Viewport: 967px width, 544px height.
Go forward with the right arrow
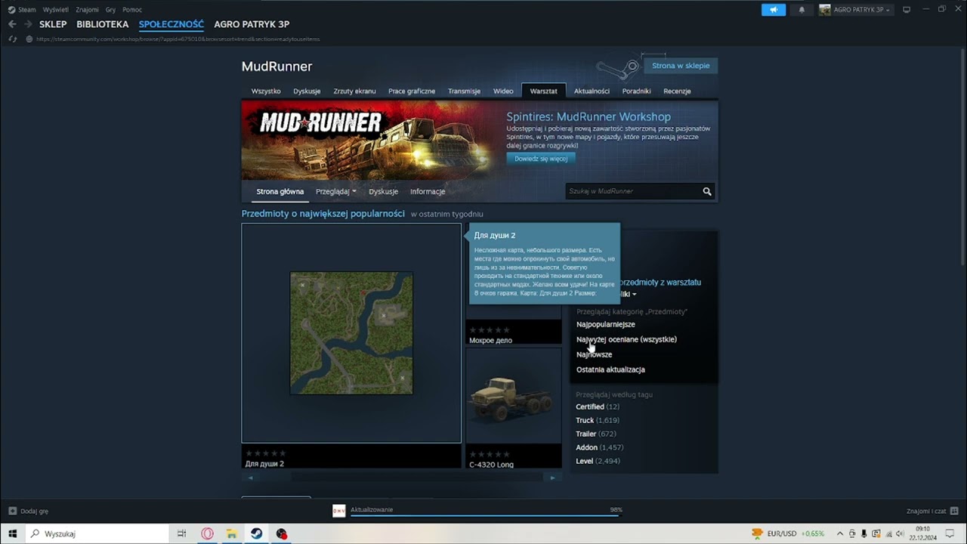pos(29,24)
